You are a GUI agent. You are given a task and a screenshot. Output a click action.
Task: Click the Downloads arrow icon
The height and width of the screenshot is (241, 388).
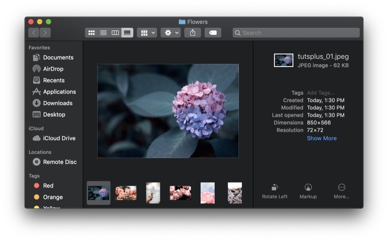point(37,103)
